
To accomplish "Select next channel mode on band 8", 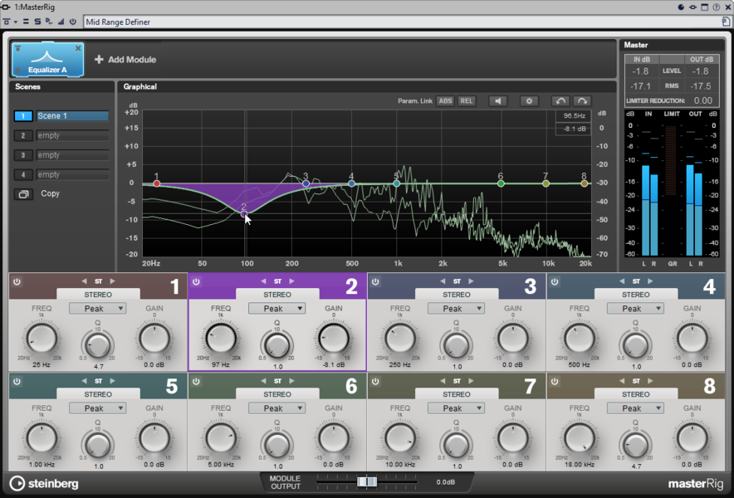I will (650, 381).
